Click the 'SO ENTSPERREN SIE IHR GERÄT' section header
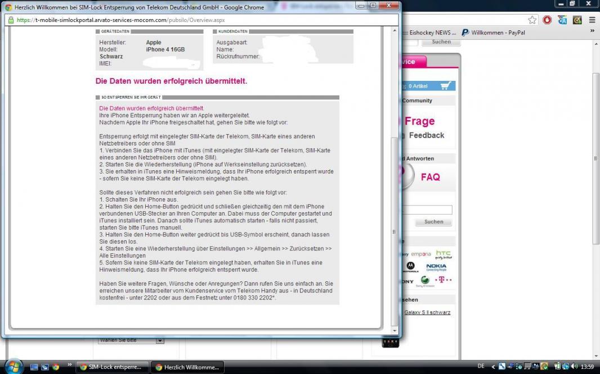The image size is (600, 374). [131, 97]
